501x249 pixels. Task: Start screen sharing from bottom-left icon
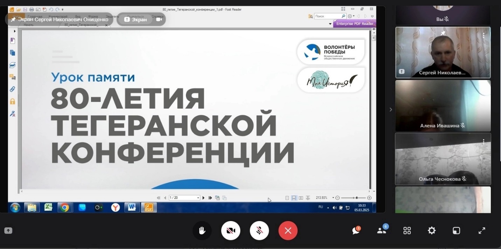click(x=8, y=230)
